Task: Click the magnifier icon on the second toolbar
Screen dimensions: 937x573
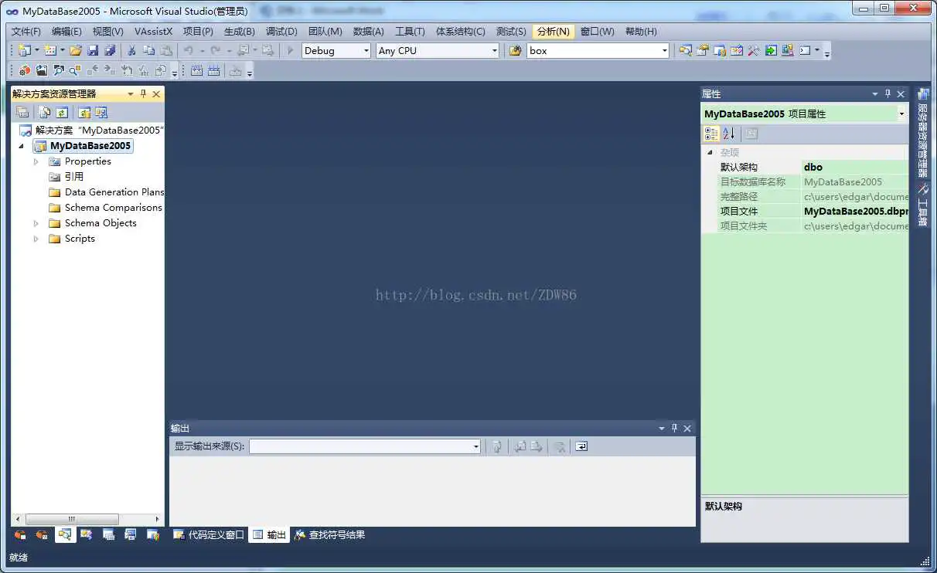Action: [75, 71]
